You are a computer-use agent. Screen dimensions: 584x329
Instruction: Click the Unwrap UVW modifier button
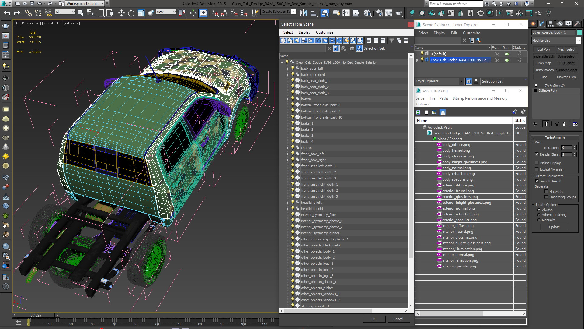click(566, 77)
